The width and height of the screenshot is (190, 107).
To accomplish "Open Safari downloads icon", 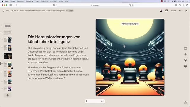I will pos(176,5).
